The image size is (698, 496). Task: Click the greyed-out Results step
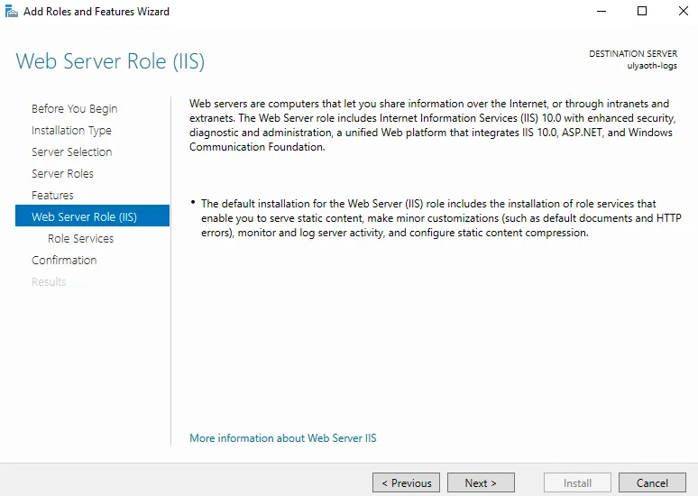pyautogui.click(x=49, y=282)
